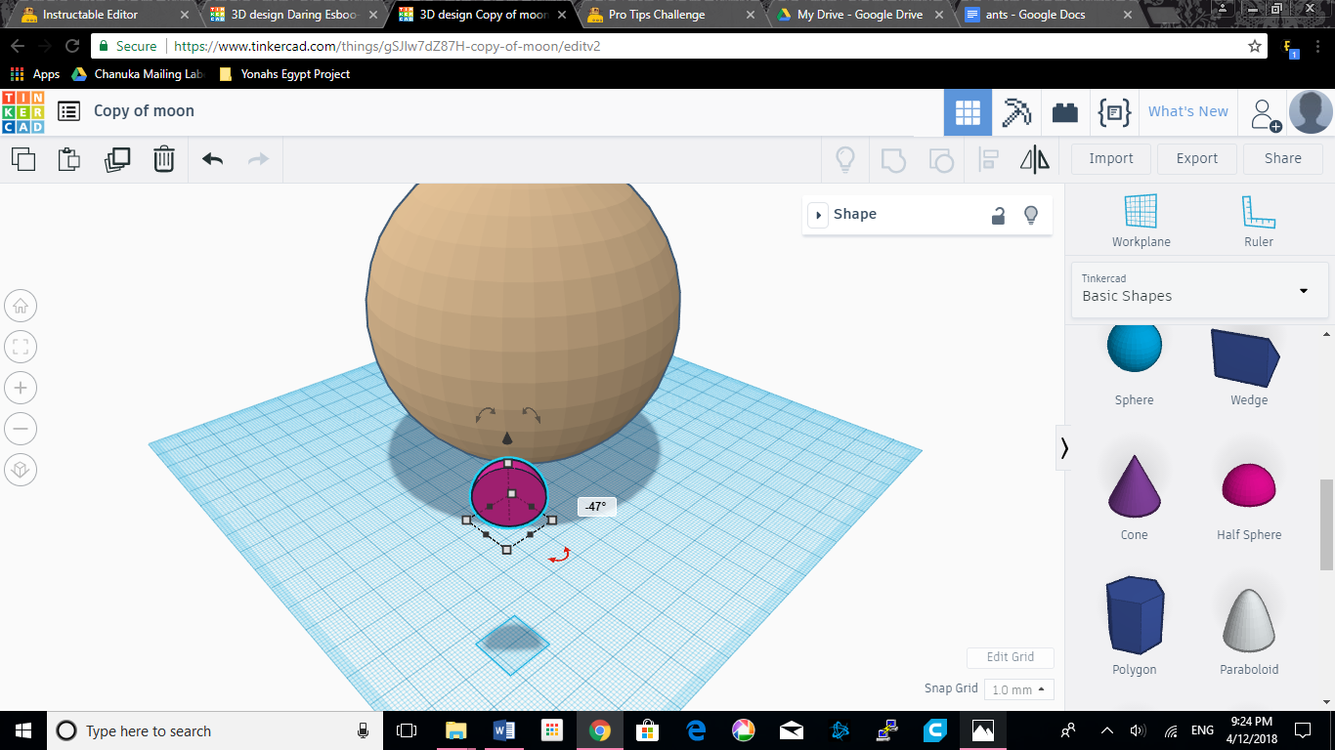Click the taskbar search box
This screenshot has height=750, width=1335.
215,730
